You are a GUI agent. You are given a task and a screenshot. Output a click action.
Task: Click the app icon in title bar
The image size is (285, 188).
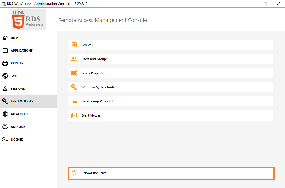4,4
